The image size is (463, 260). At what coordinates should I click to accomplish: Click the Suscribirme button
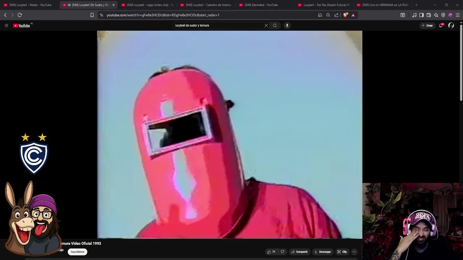(x=77, y=252)
